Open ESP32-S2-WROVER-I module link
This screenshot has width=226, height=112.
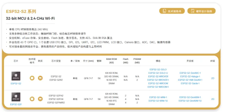[x=158, y=80]
